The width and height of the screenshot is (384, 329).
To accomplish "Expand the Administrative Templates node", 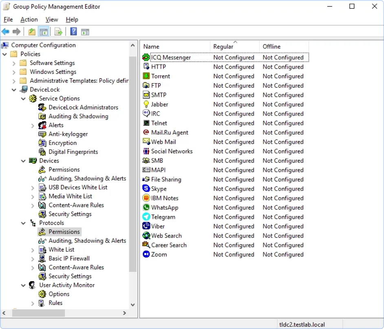I will [x=14, y=81].
